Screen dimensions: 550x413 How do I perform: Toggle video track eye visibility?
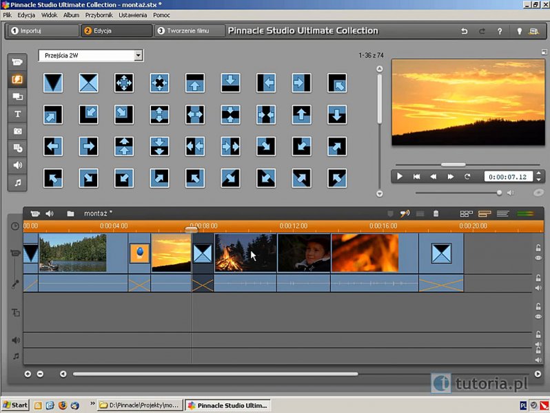pyautogui.click(x=538, y=258)
